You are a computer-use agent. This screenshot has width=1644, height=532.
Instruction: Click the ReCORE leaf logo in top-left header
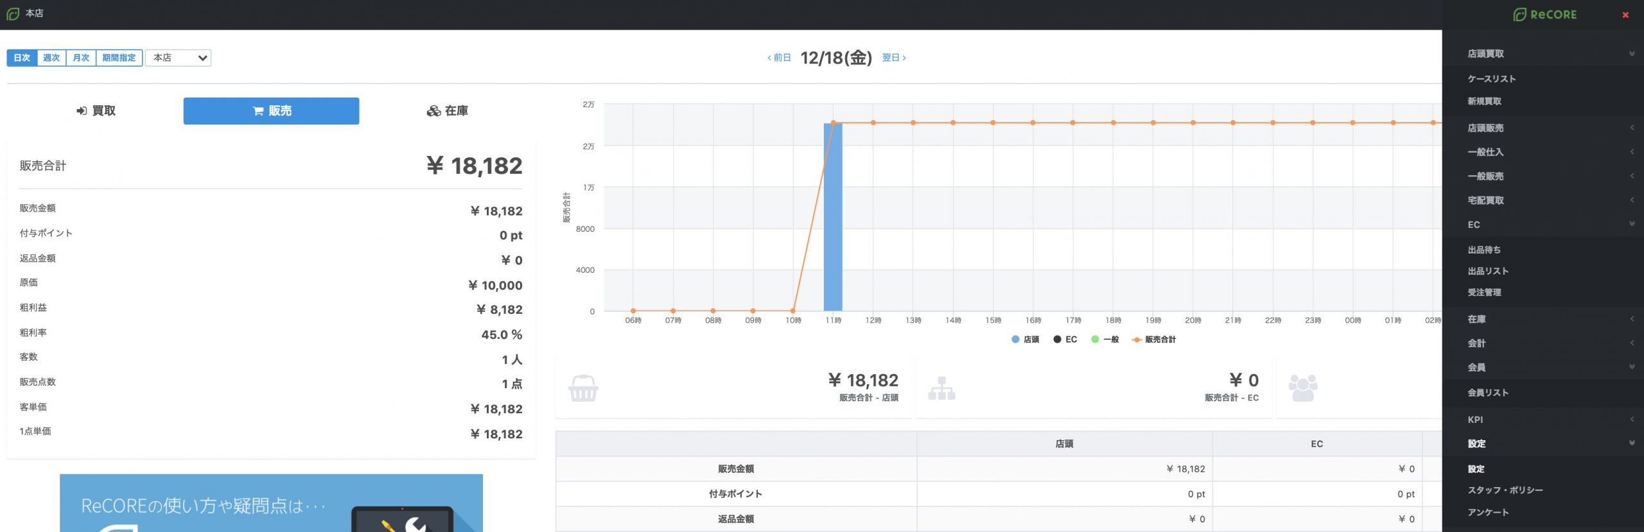(x=12, y=13)
